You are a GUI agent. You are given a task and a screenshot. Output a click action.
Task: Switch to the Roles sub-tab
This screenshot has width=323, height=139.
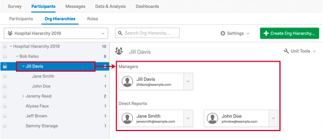click(93, 19)
